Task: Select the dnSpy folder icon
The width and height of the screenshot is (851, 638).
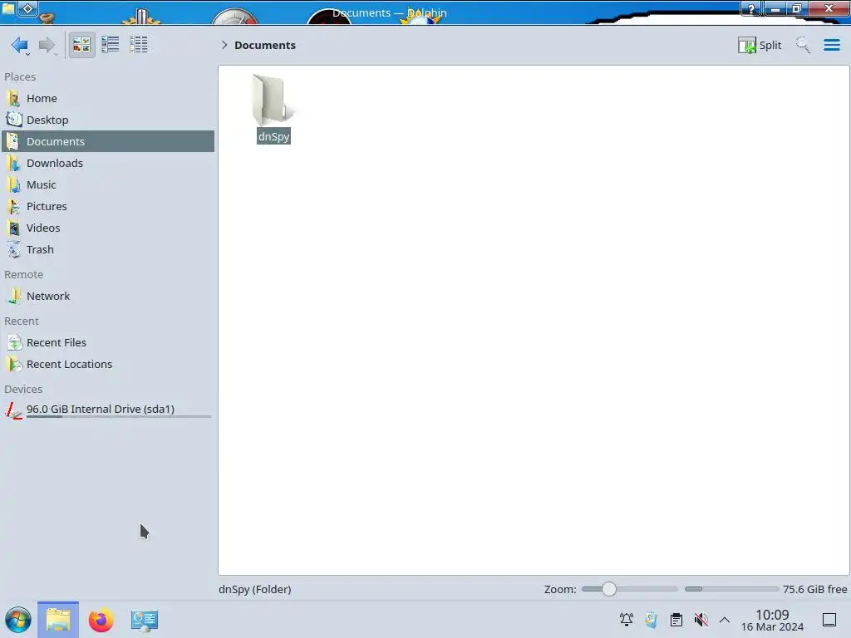Action: click(273, 100)
